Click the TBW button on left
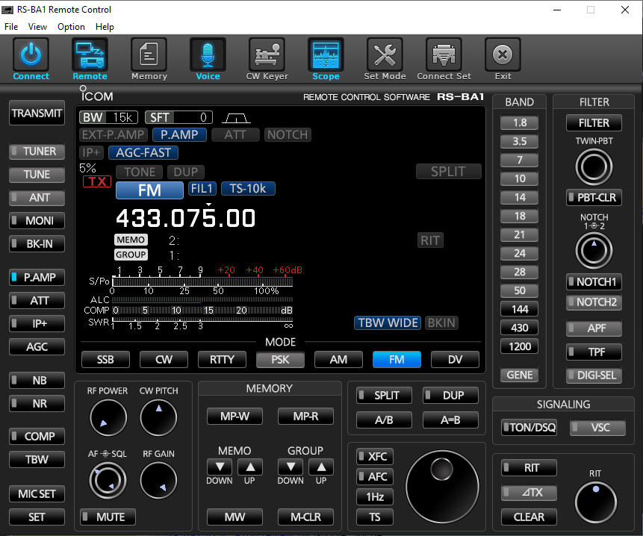Image resolution: width=643 pixels, height=536 pixels. click(x=37, y=460)
